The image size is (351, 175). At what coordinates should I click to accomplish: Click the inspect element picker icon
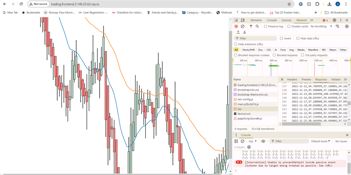tap(236, 20)
